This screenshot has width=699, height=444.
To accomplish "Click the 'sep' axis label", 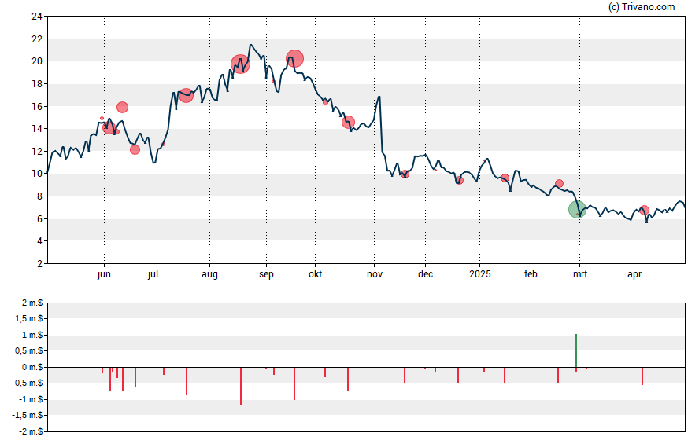I will pos(266,274).
